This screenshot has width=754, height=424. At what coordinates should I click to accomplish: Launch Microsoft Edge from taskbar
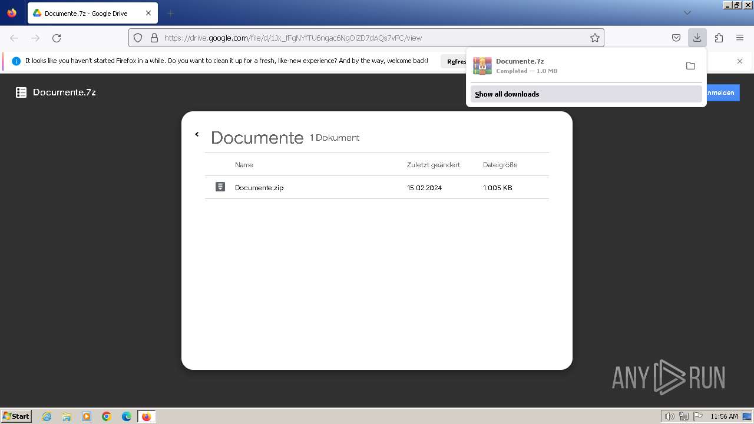click(x=127, y=416)
